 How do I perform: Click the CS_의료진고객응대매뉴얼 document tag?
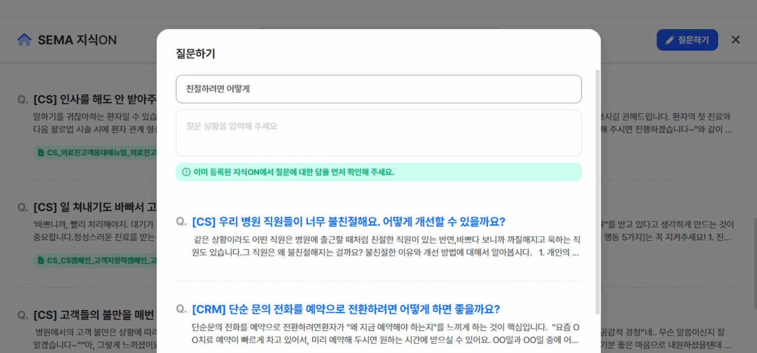95,152
